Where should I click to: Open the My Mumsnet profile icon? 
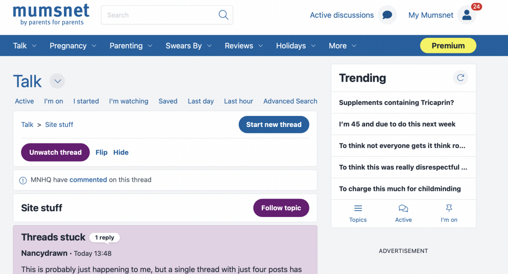[x=466, y=15]
